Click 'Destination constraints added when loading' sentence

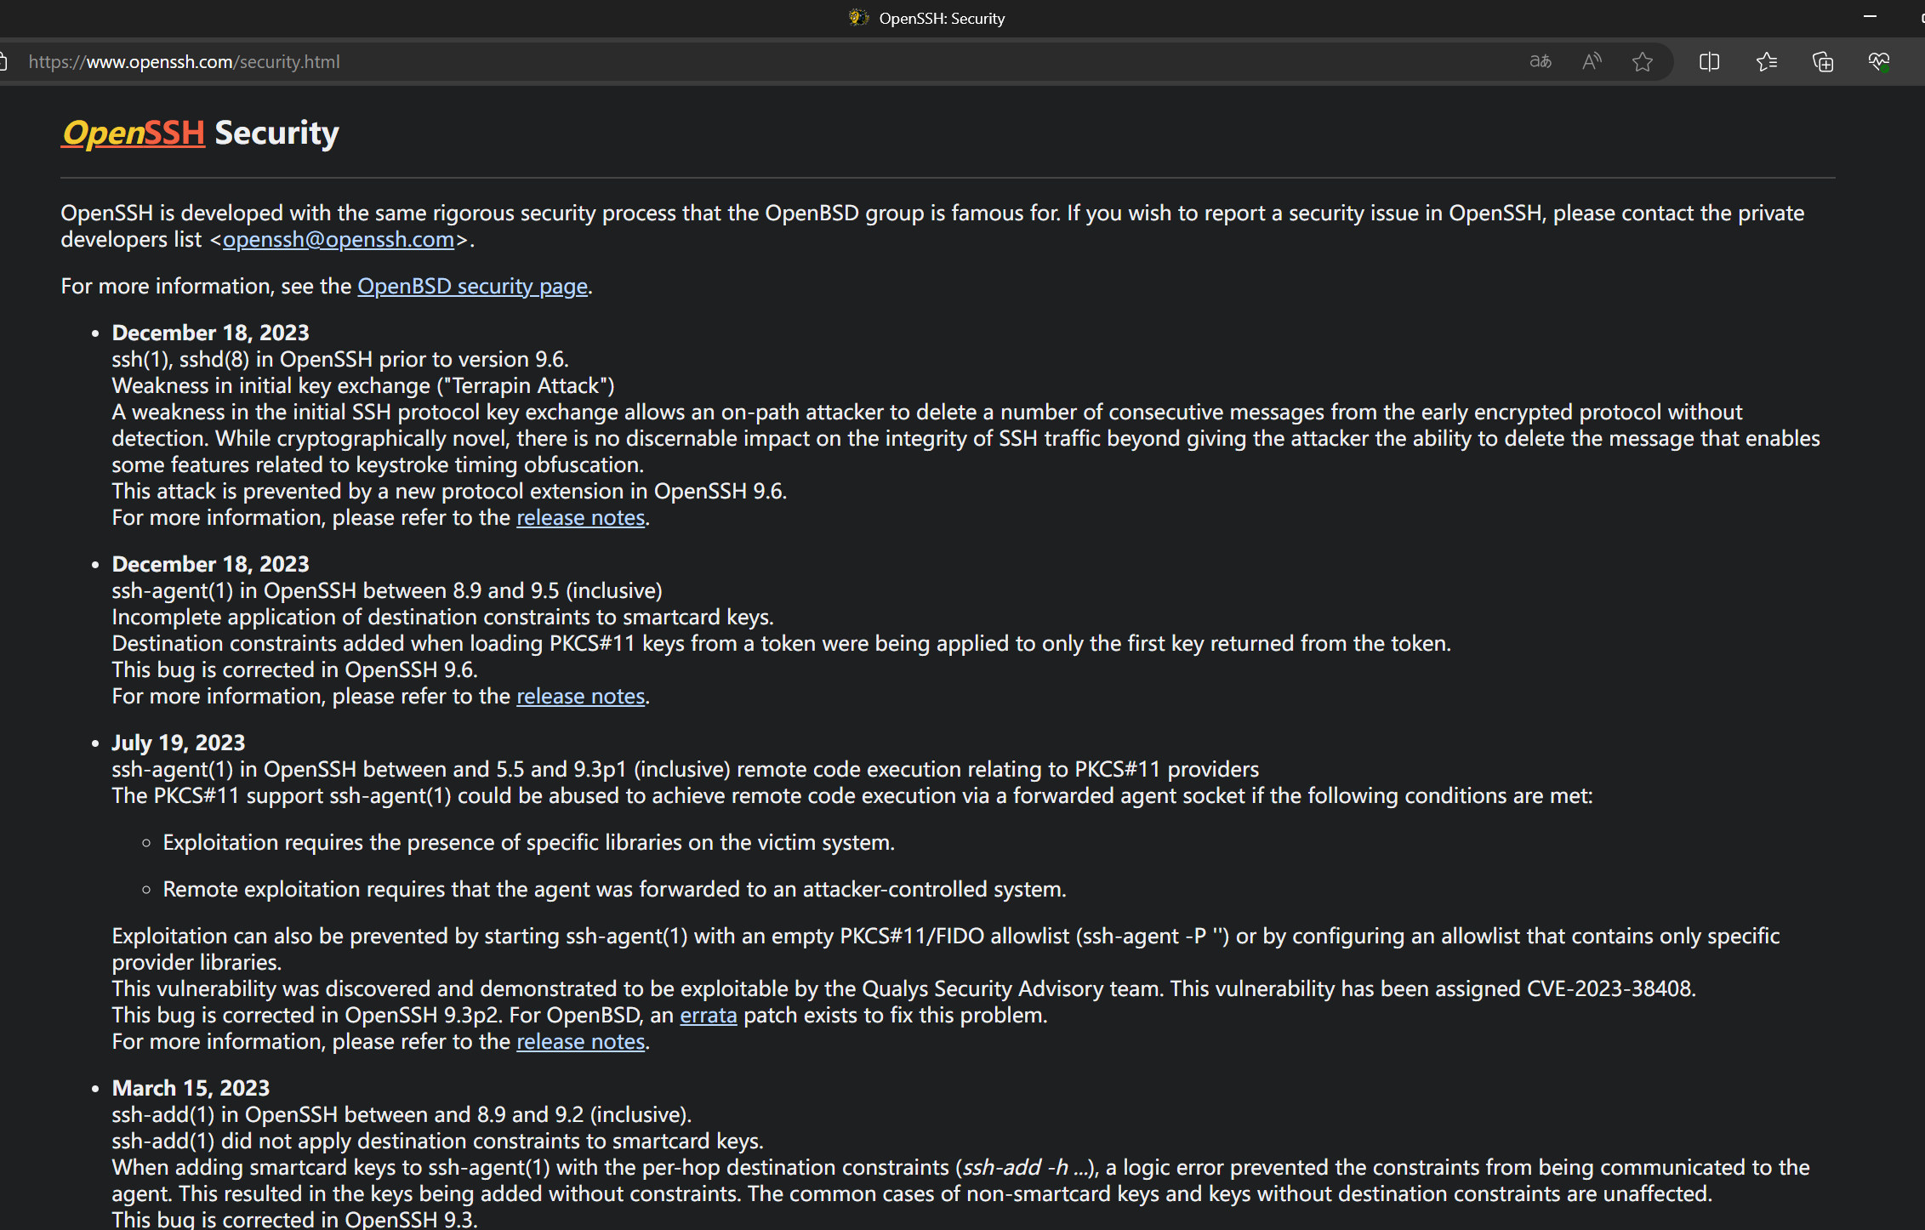click(x=781, y=643)
